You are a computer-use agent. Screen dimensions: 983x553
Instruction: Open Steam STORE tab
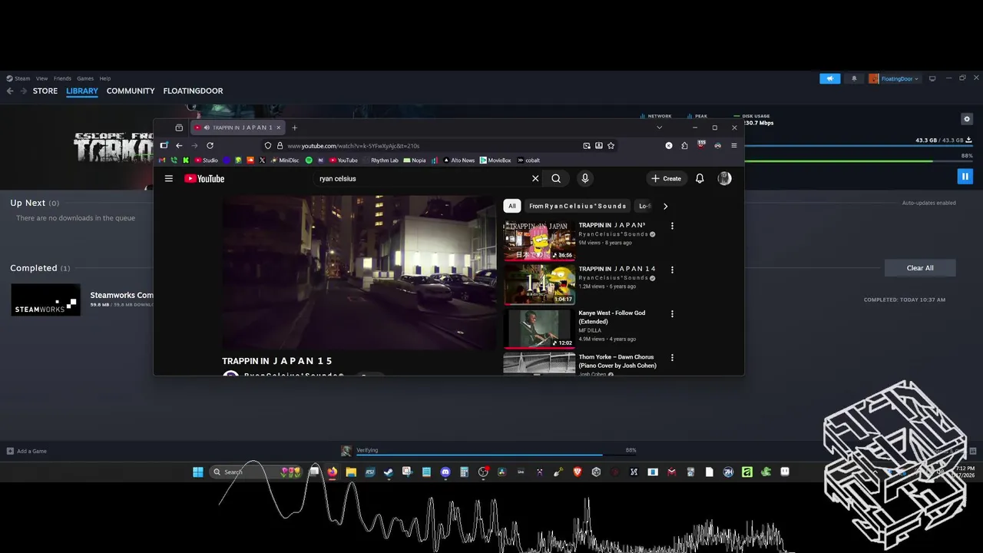click(45, 91)
